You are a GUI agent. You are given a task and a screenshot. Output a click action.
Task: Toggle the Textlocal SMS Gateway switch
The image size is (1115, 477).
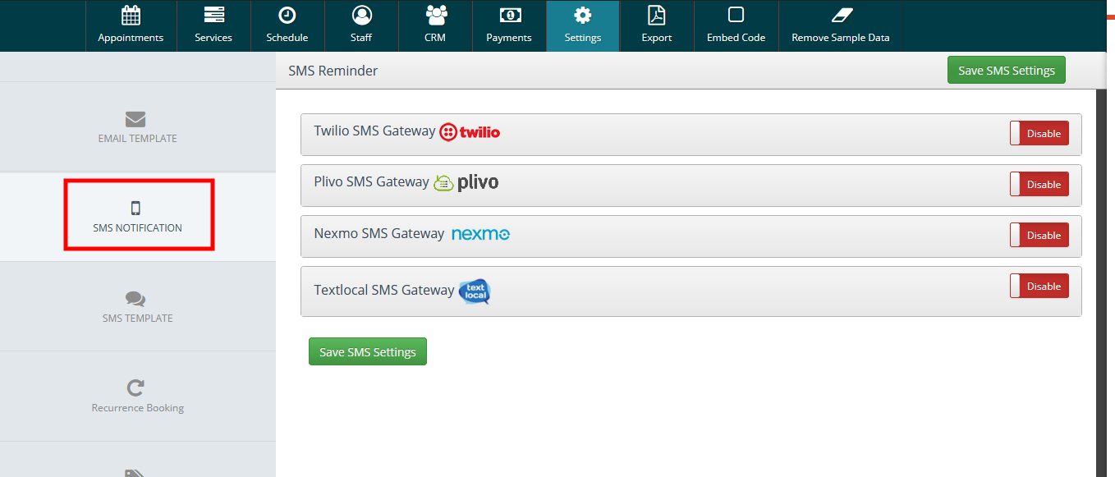click(1039, 286)
